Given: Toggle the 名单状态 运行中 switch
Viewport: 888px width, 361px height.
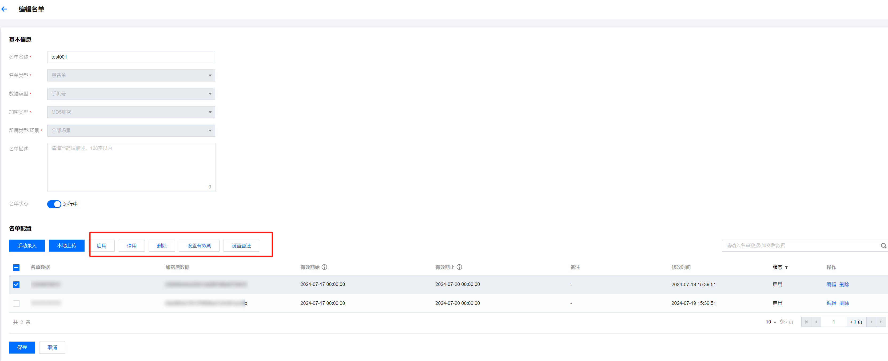Looking at the screenshot, I should tap(54, 204).
